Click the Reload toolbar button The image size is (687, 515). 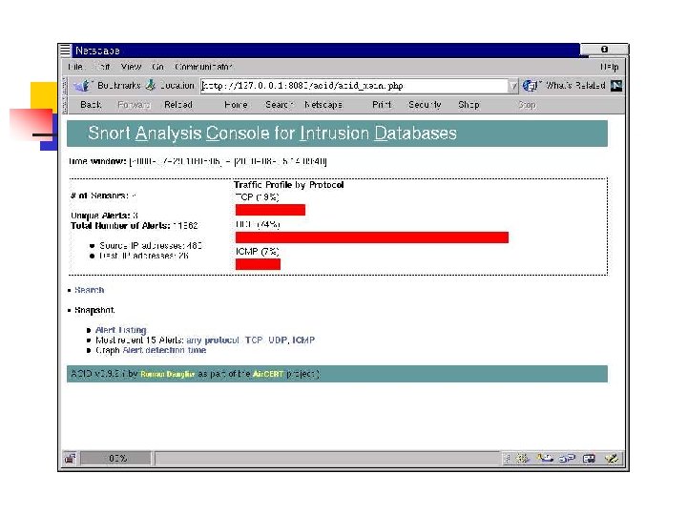point(178,105)
